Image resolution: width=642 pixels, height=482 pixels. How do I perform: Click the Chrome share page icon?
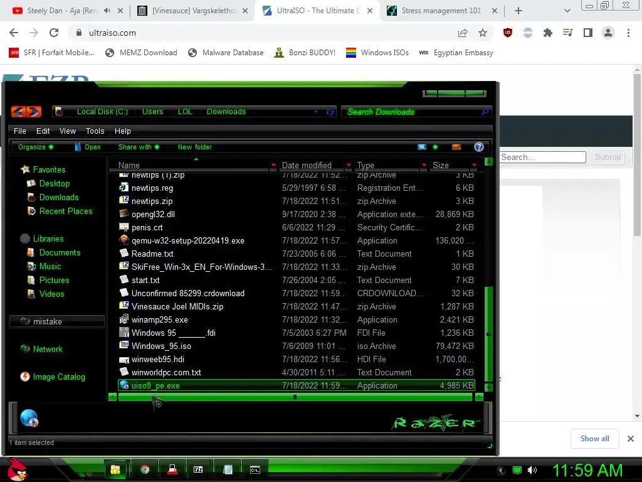pyautogui.click(x=463, y=33)
